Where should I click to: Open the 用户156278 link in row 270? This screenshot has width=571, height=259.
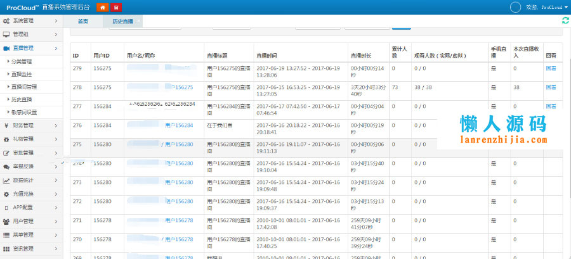point(179,239)
